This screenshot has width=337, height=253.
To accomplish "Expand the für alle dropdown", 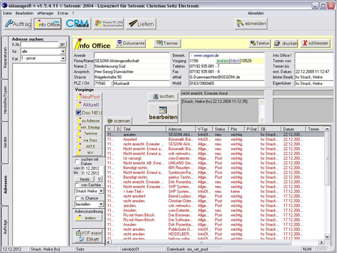I will (x=63, y=51).
